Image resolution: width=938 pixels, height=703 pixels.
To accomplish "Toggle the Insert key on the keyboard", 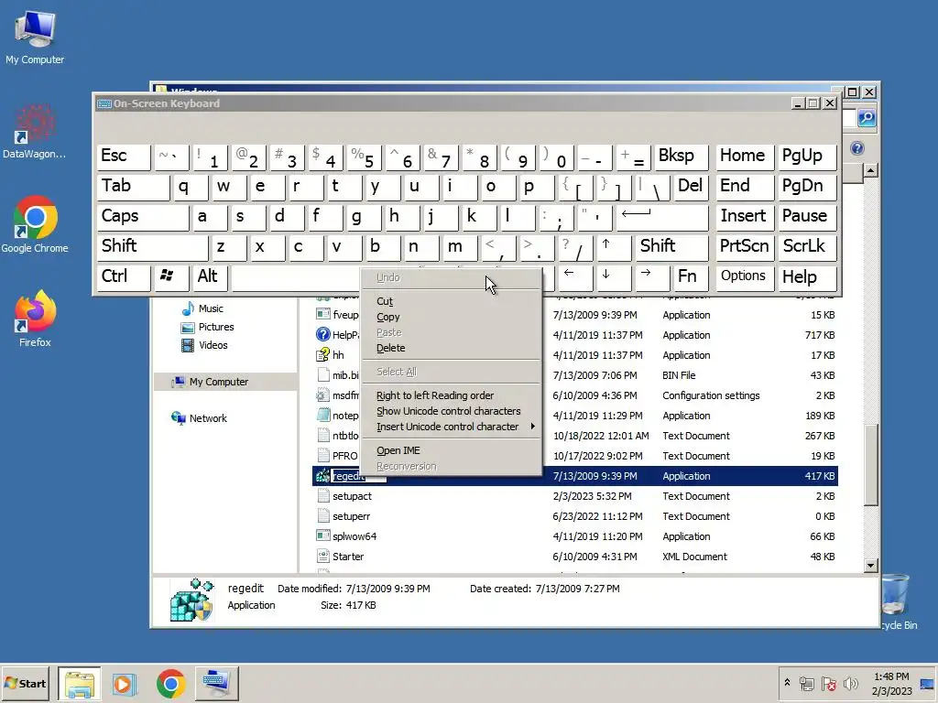I will (745, 217).
